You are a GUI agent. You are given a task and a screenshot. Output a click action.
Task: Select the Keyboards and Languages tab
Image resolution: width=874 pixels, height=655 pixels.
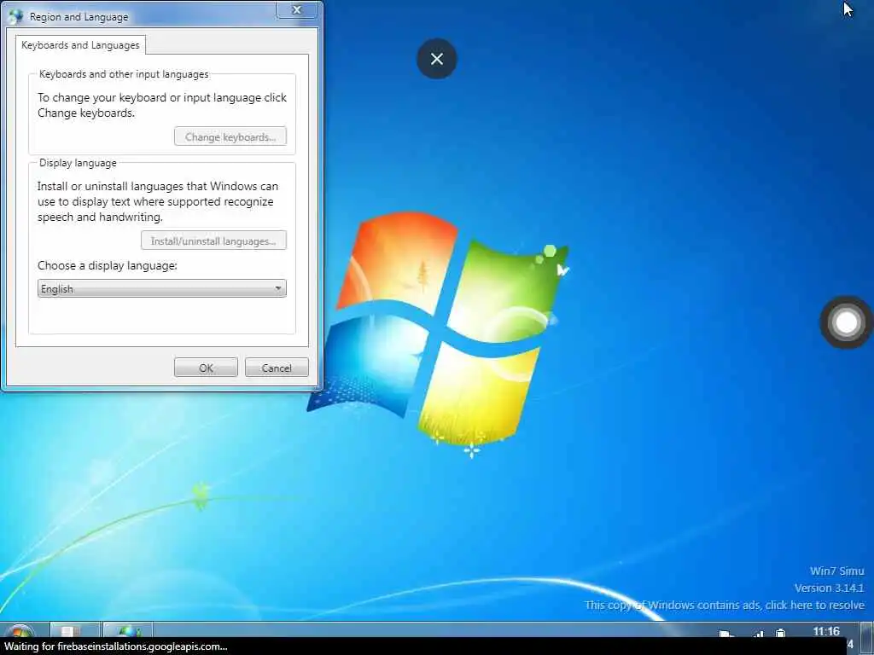coord(80,45)
